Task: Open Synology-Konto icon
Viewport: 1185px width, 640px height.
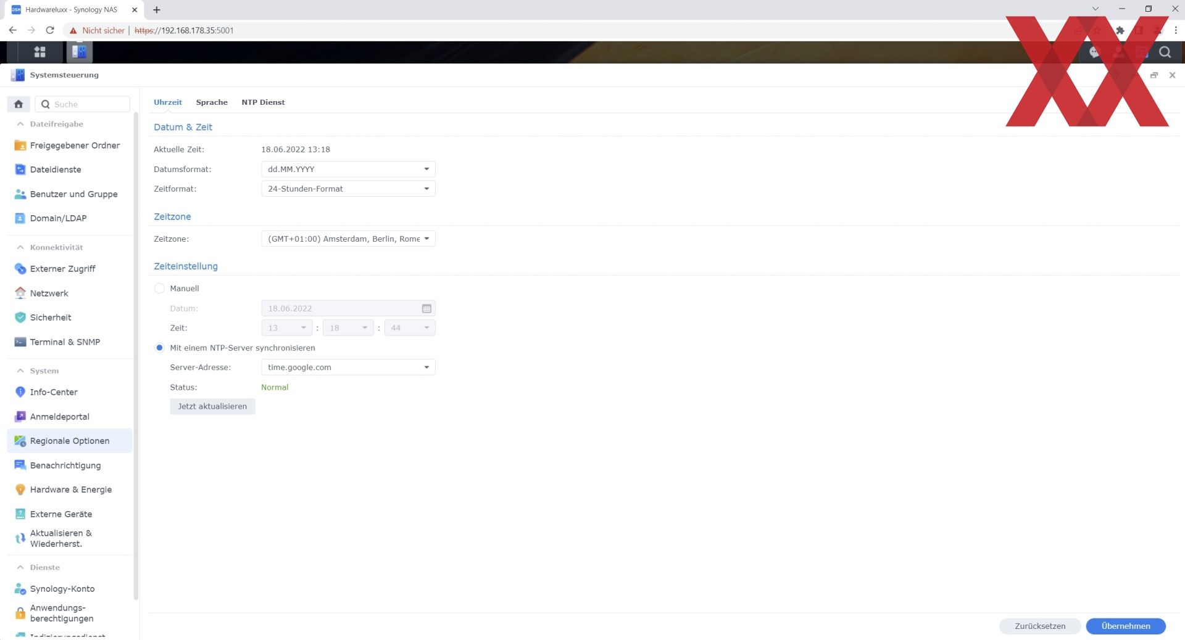Action: (20, 589)
